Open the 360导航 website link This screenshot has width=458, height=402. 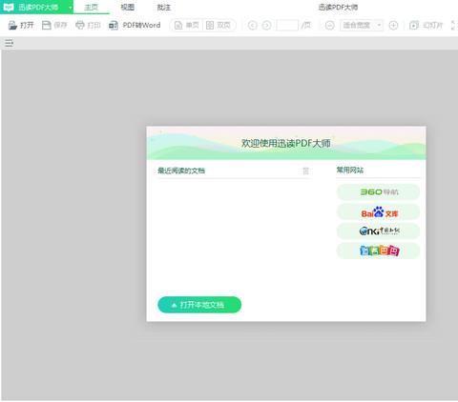[378, 192]
